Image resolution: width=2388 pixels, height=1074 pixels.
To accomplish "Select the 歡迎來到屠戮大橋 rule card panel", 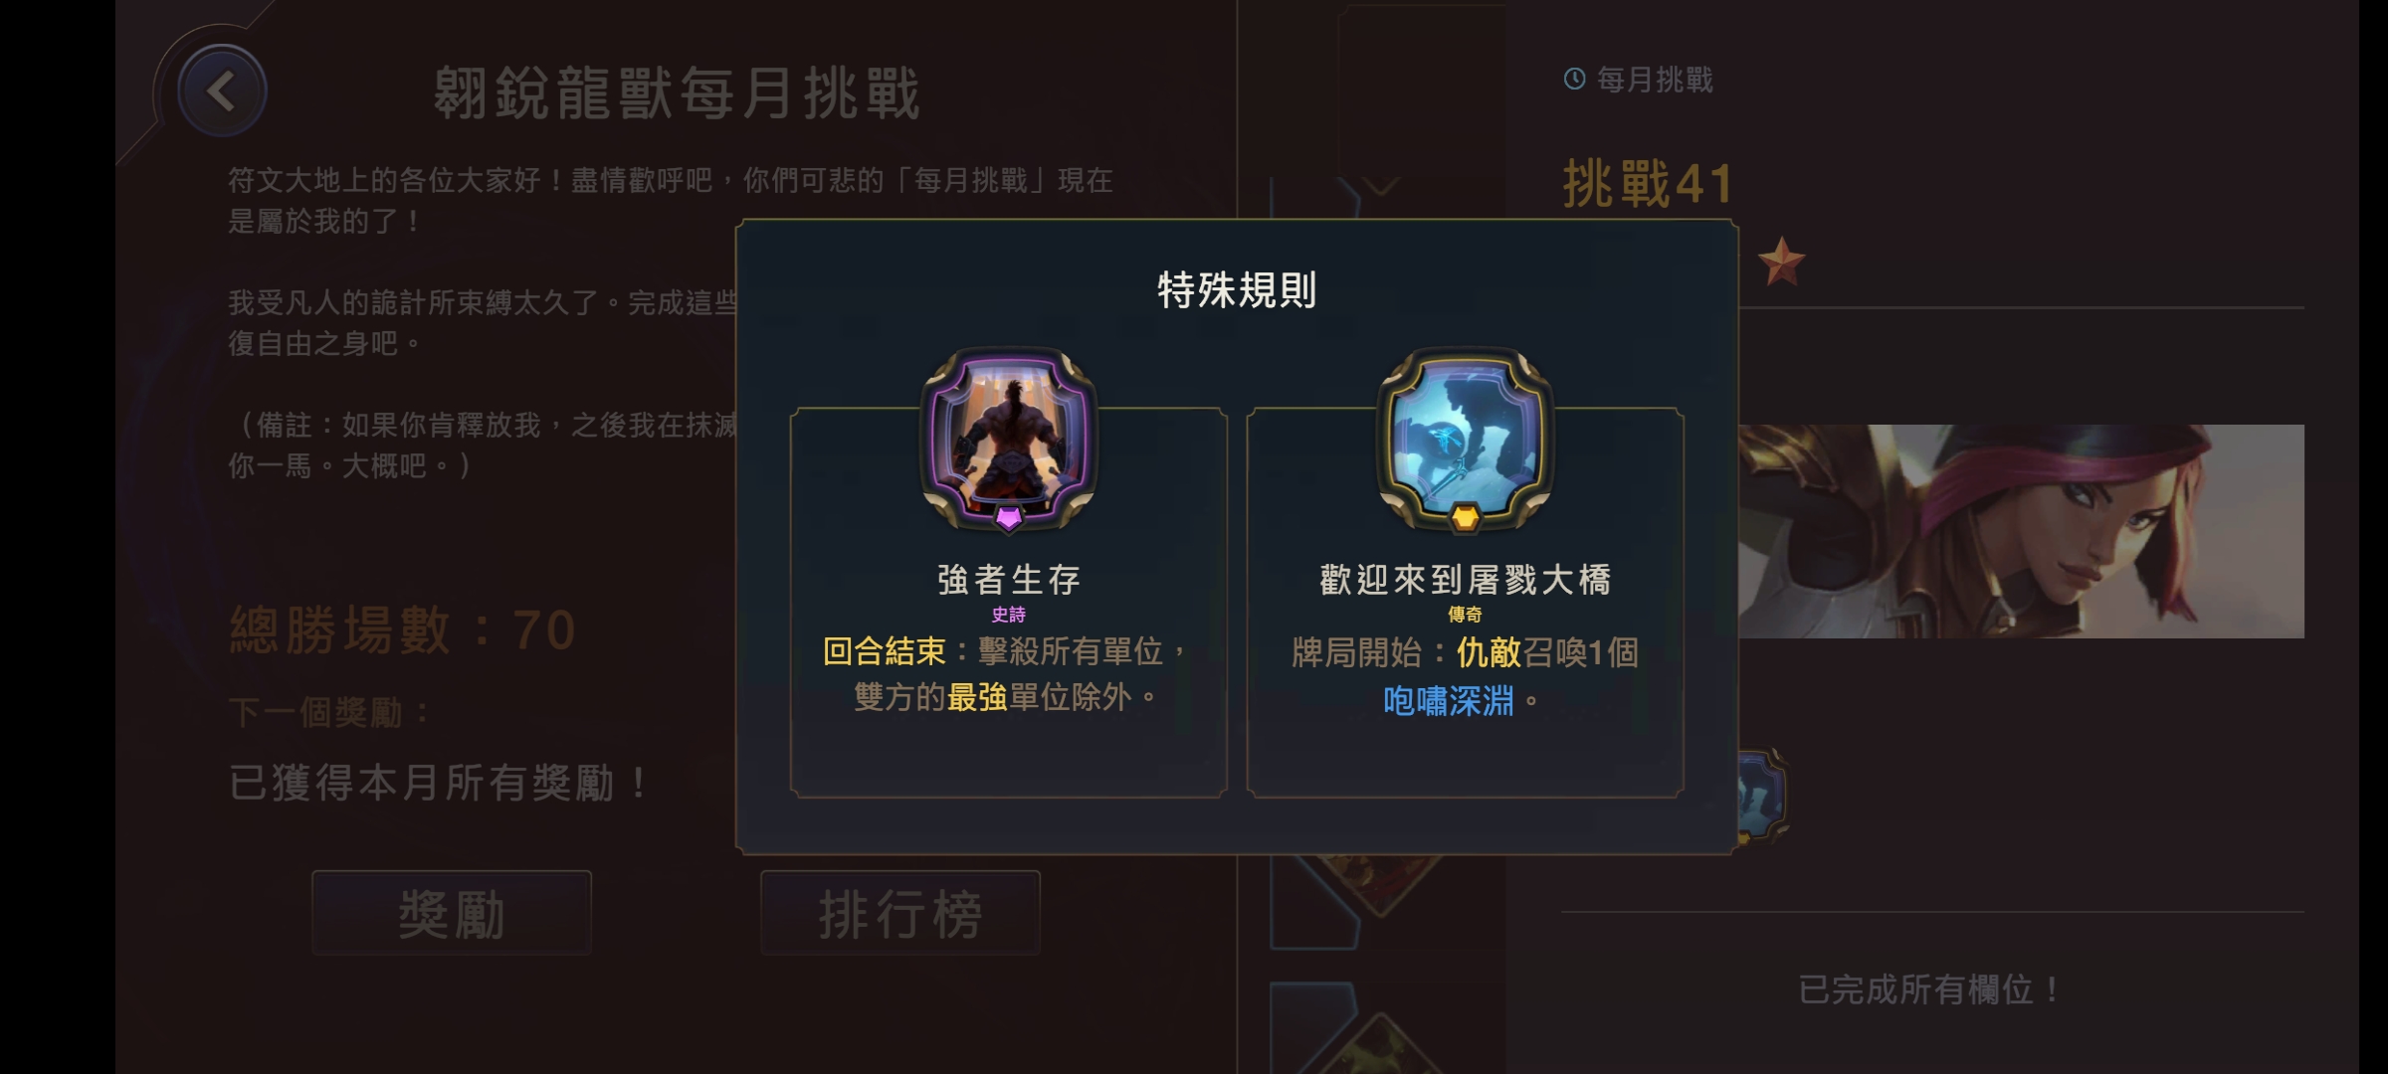I will [1465, 602].
